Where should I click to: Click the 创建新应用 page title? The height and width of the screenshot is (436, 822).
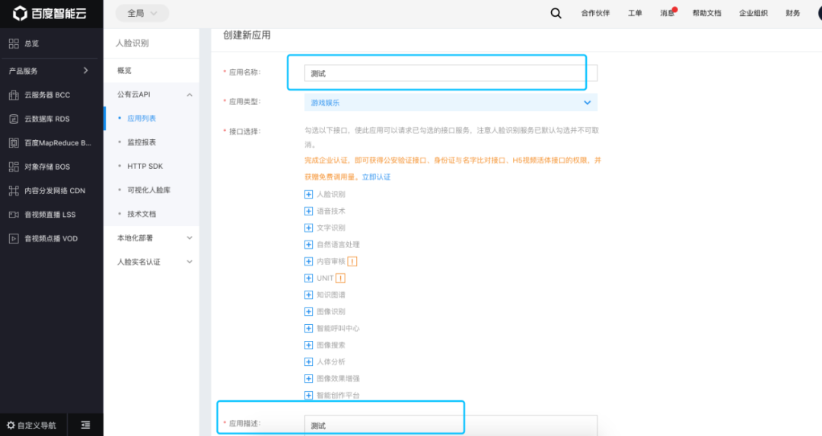(247, 35)
